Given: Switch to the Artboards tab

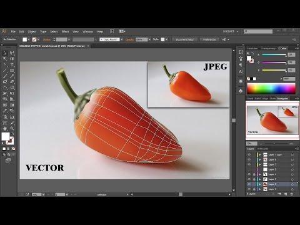Looking at the screenshot, I should [x=262, y=149].
